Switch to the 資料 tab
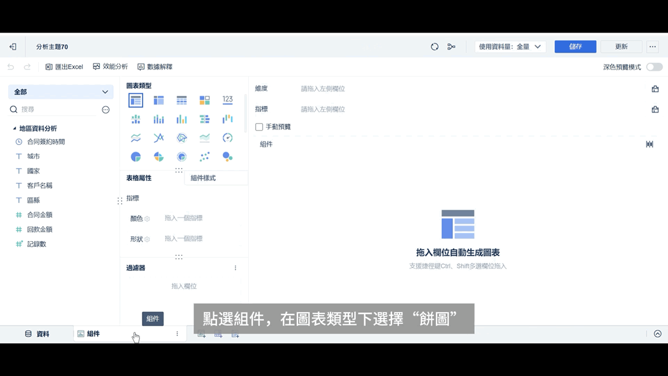668x376 pixels. coord(37,334)
